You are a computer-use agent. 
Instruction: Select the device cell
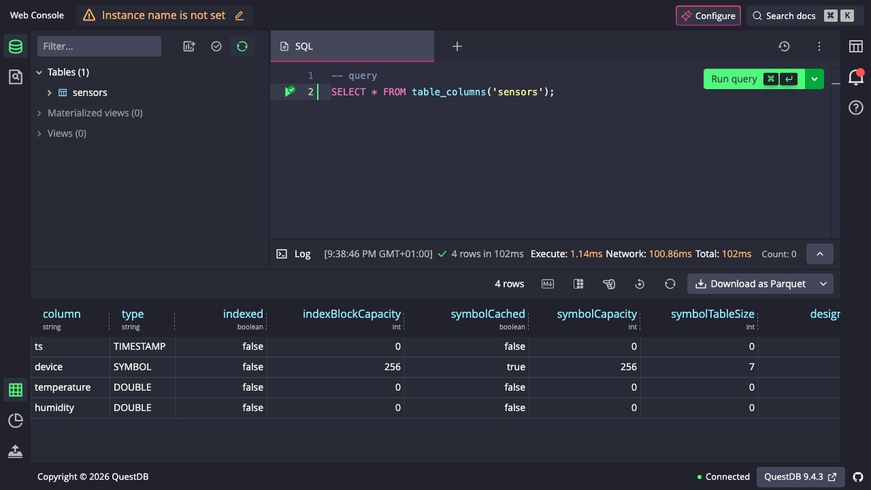70,367
